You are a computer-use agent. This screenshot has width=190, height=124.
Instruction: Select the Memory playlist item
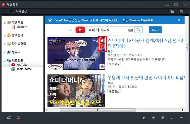click(x=22, y=27)
